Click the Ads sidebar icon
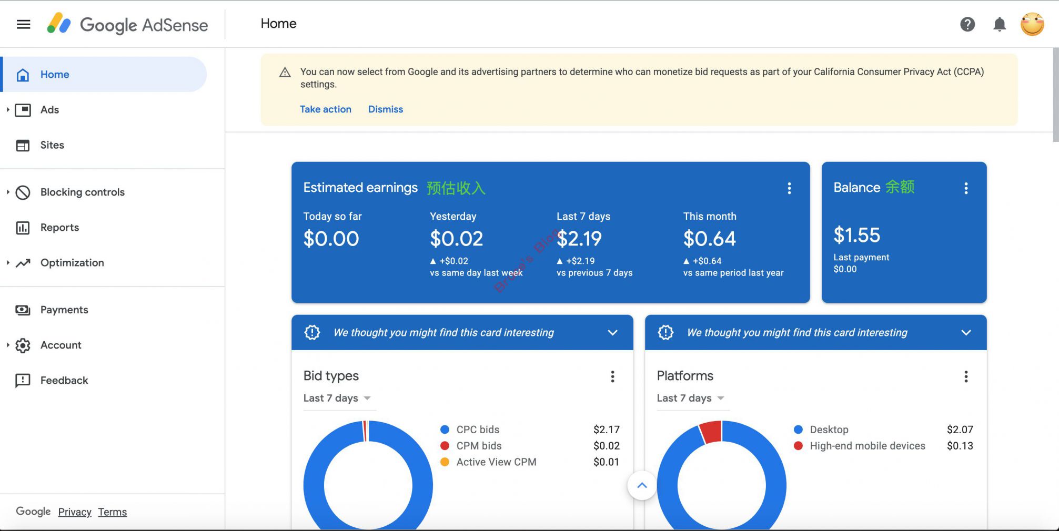 click(23, 110)
